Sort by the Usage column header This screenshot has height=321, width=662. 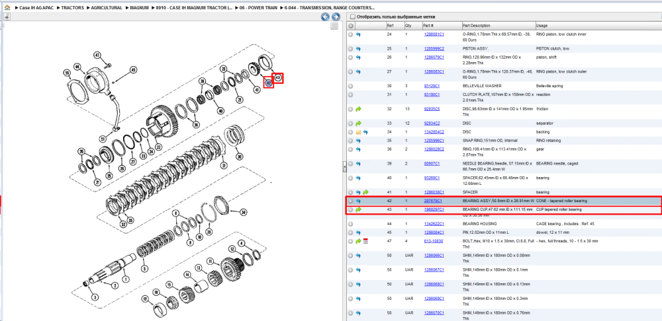click(542, 26)
